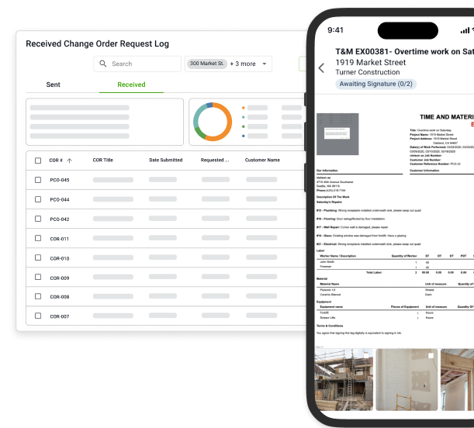Click the sort arrow next to COR #

coord(70,160)
